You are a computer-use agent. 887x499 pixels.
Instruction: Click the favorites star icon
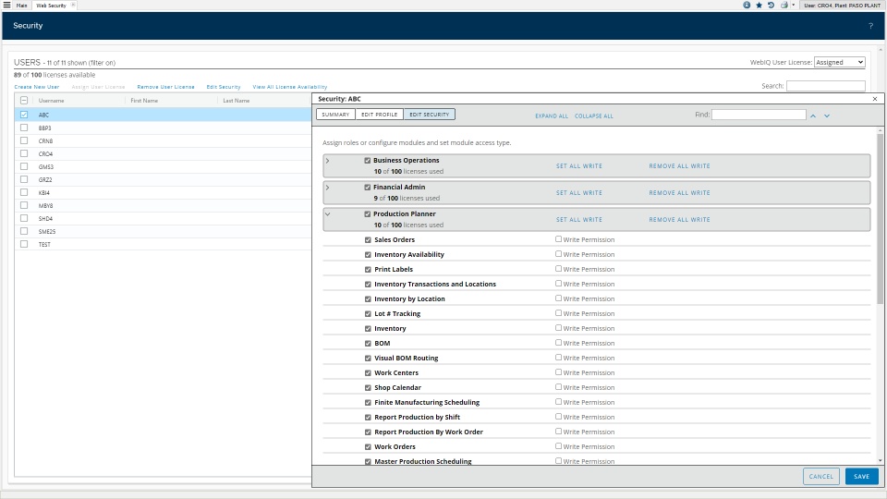pos(759,5)
